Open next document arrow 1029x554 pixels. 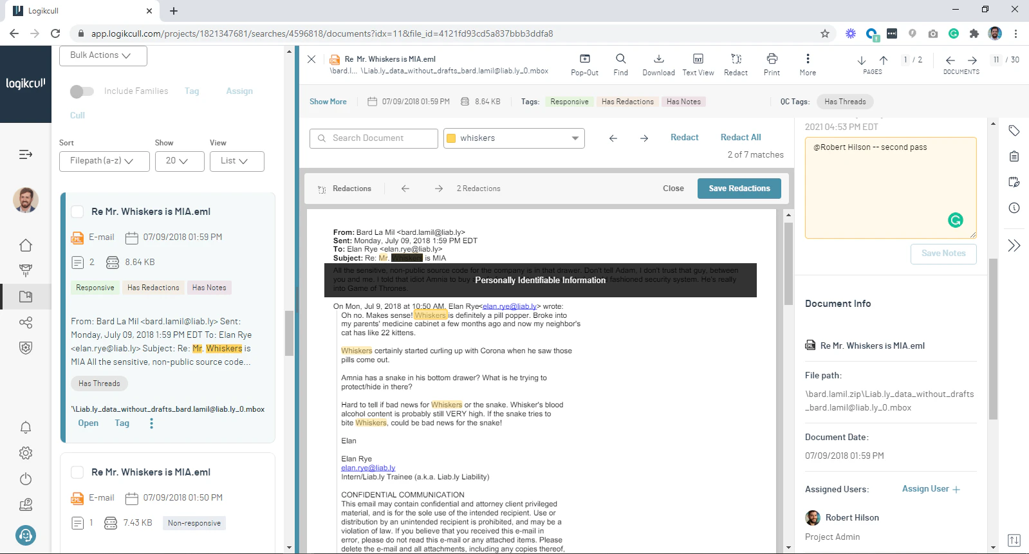pyautogui.click(x=972, y=60)
